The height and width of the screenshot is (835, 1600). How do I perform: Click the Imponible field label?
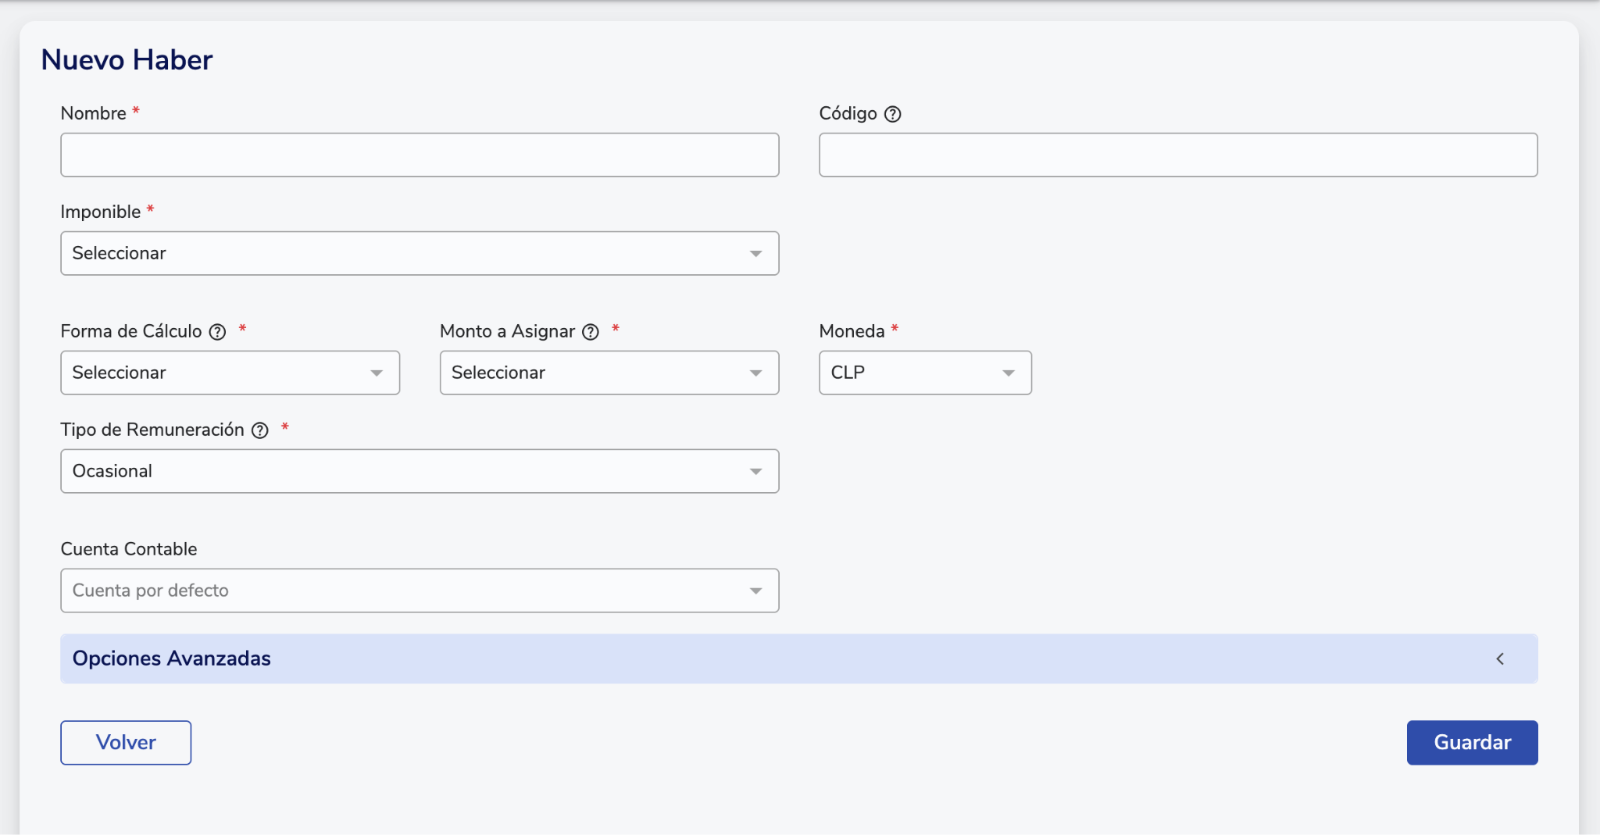[100, 212]
